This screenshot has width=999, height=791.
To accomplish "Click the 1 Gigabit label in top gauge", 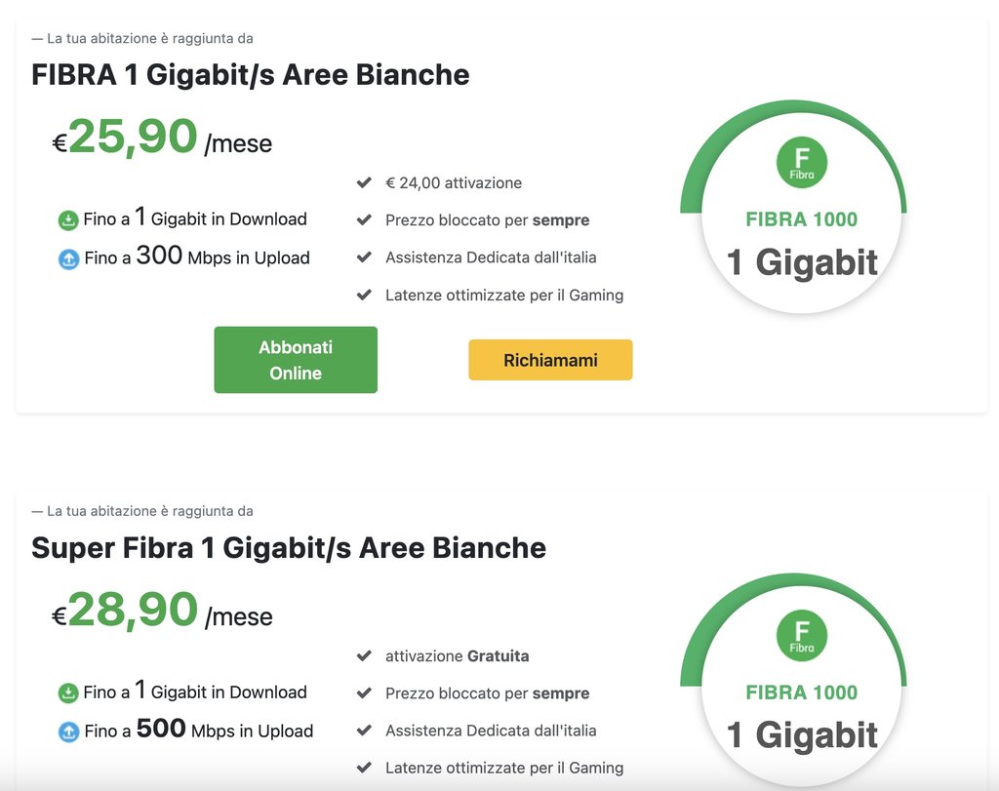I will pyautogui.click(x=802, y=262).
